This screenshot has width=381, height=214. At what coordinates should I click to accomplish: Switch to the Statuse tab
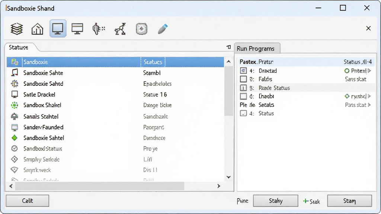coord(19,47)
